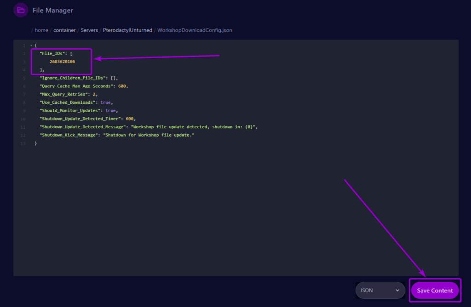Collapse the code fold arrow on line 1
This screenshot has width=471, height=307.
click(31, 45)
